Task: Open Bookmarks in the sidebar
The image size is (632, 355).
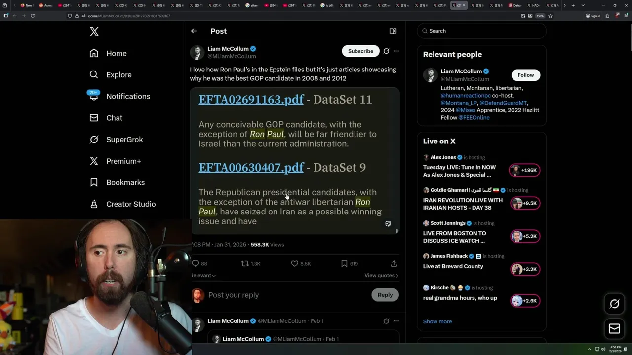Action: coord(117,182)
